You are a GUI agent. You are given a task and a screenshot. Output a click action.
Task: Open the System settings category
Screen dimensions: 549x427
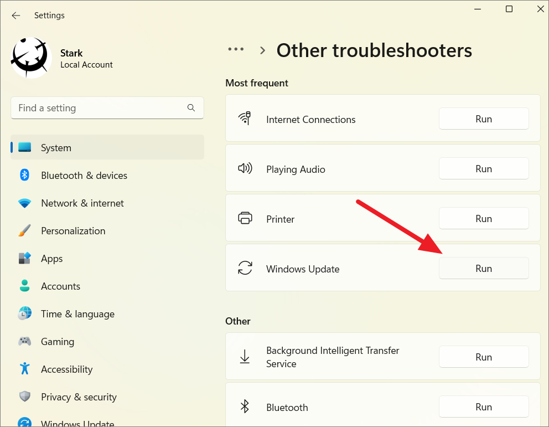click(x=107, y=147)
